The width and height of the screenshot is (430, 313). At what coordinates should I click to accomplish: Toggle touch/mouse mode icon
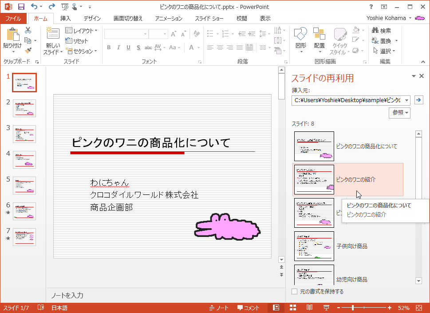click(x=74, y=7)
